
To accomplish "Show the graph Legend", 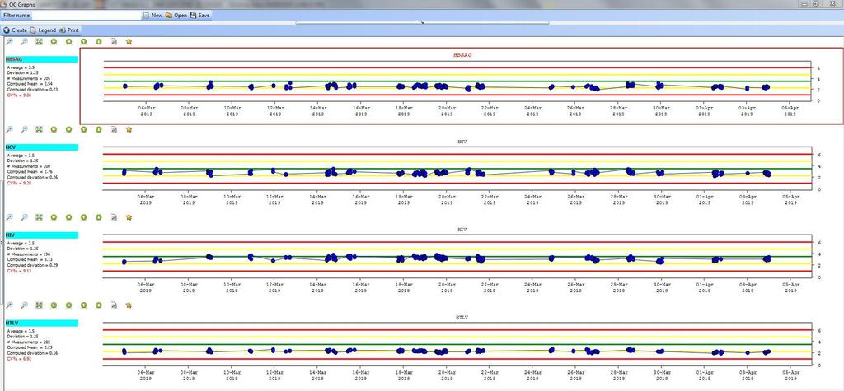I will click(43, 30).
